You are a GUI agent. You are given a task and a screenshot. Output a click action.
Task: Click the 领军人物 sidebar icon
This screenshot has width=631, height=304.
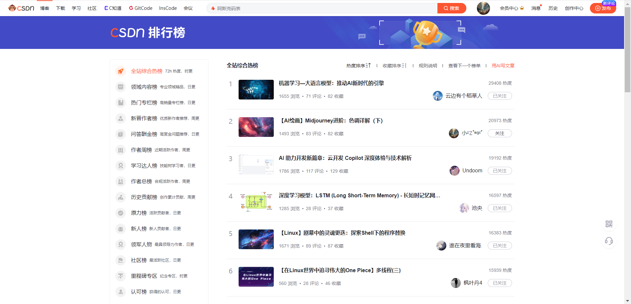121,245
